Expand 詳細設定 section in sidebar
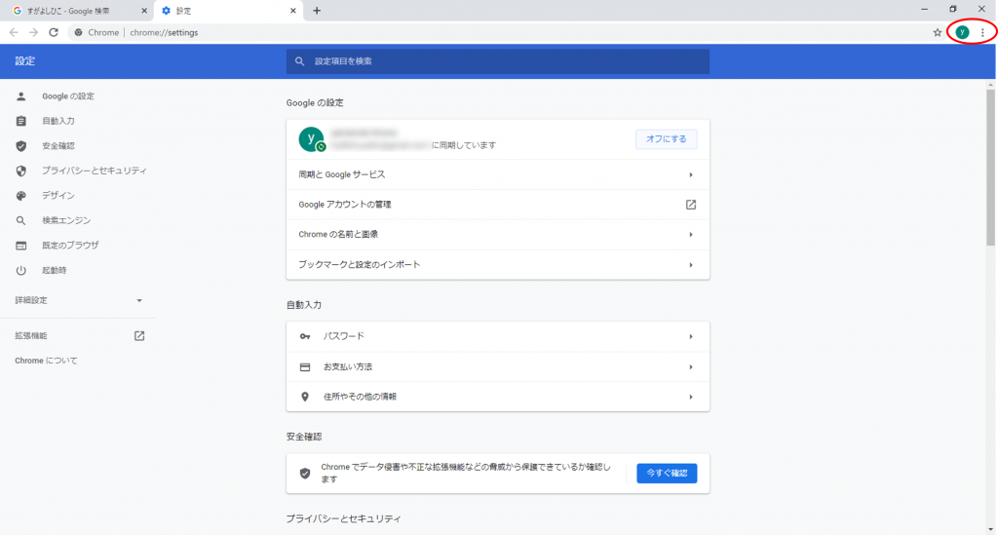 (78, 300)
